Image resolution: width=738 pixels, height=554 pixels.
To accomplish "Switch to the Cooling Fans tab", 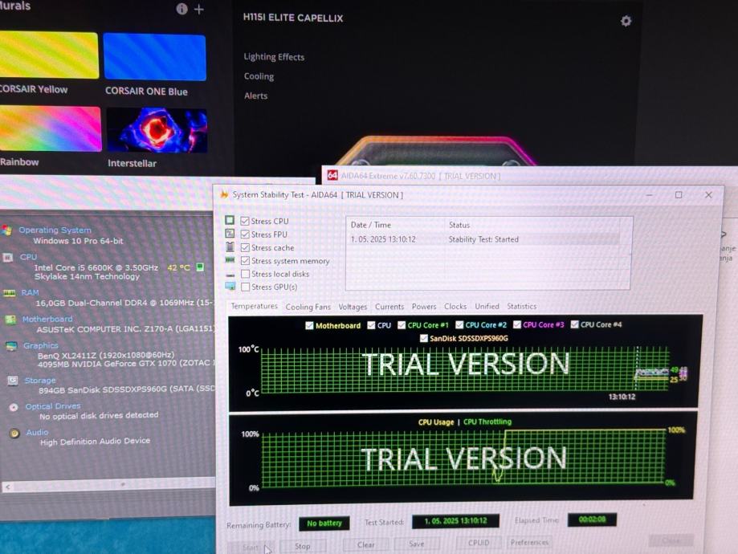I will point(308,307).
